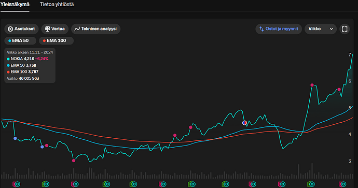This screenshot has height=188, width=358.
Task: Click the first green event icon below chart
Action: point(46,184)
